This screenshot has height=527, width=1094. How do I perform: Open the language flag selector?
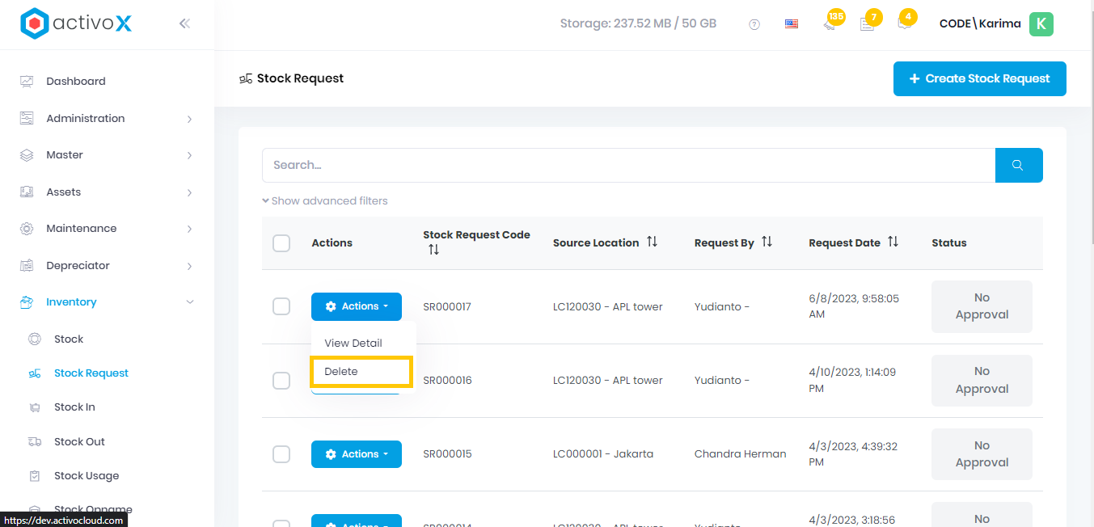tap(792, 24)
